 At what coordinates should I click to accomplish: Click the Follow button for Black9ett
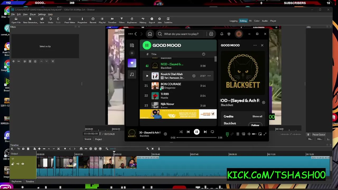tap(255, 125)
